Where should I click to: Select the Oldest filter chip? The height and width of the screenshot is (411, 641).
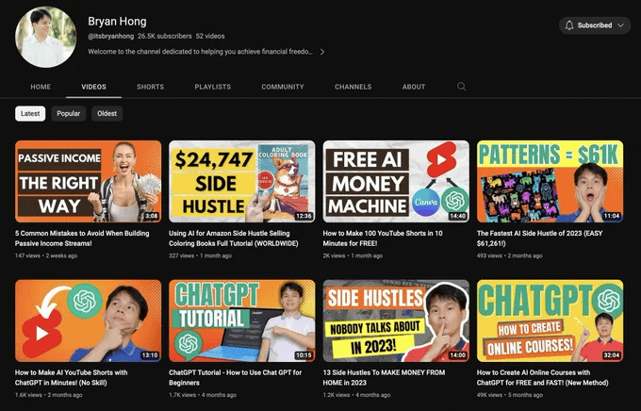click(x=107, y=113)
